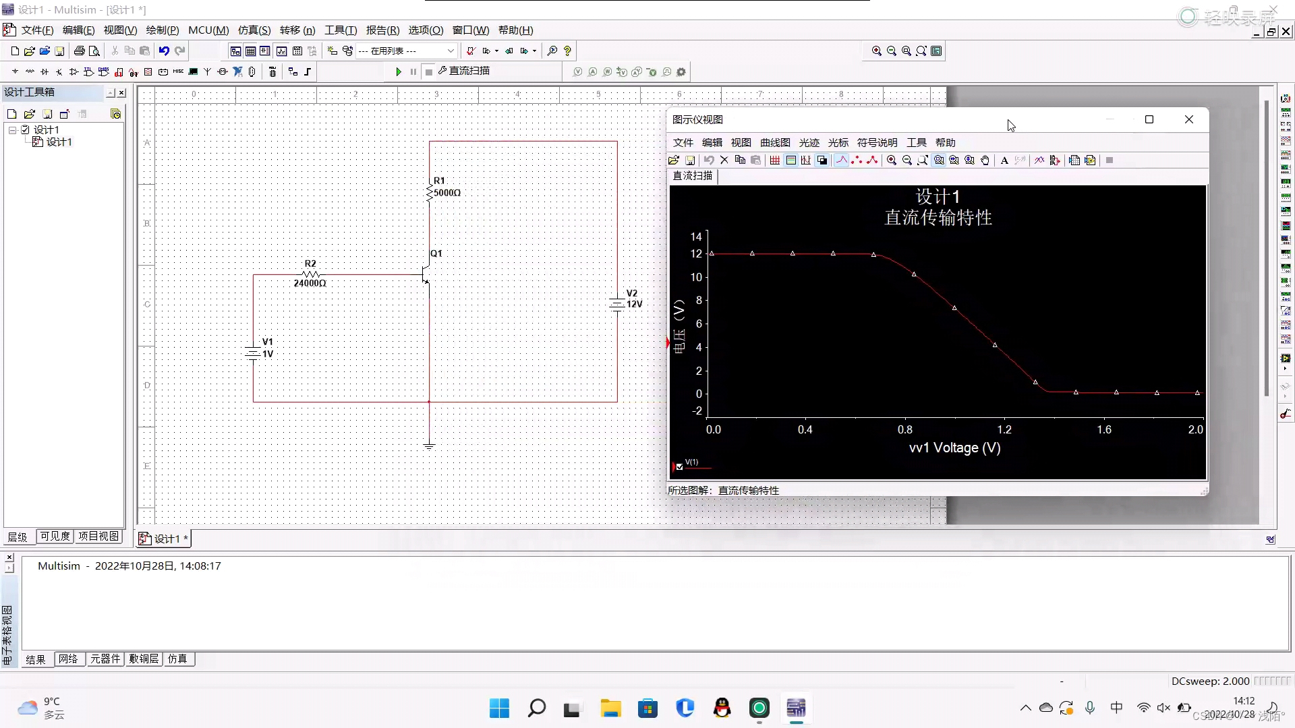The height and width of the screenshot is (728, 1295).
Task: Toggle black and white background in grapher view
Action: [x=822, y=160]
